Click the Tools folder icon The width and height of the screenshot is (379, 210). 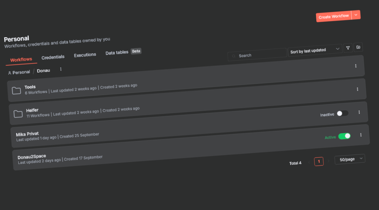click(16, 91)
